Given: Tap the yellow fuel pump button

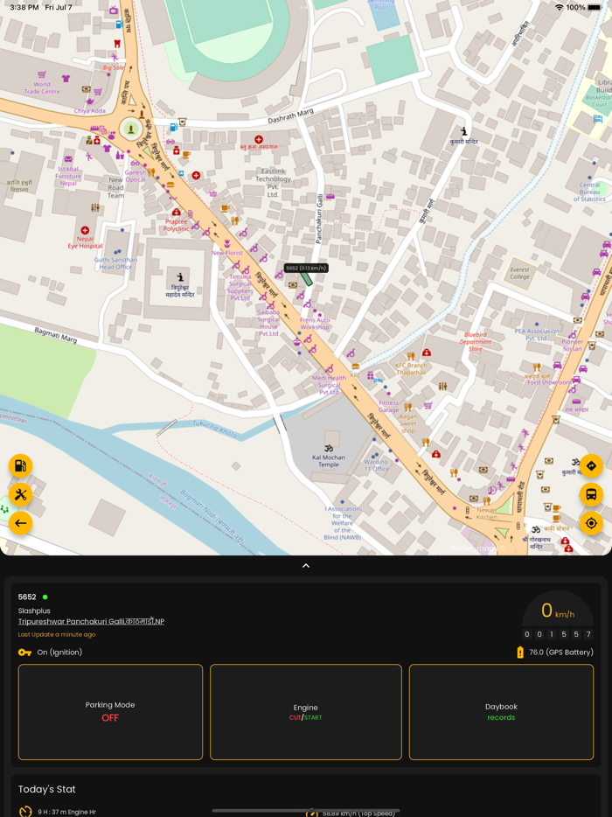Looking at the screenshot, I should click(x=20, y=466).
